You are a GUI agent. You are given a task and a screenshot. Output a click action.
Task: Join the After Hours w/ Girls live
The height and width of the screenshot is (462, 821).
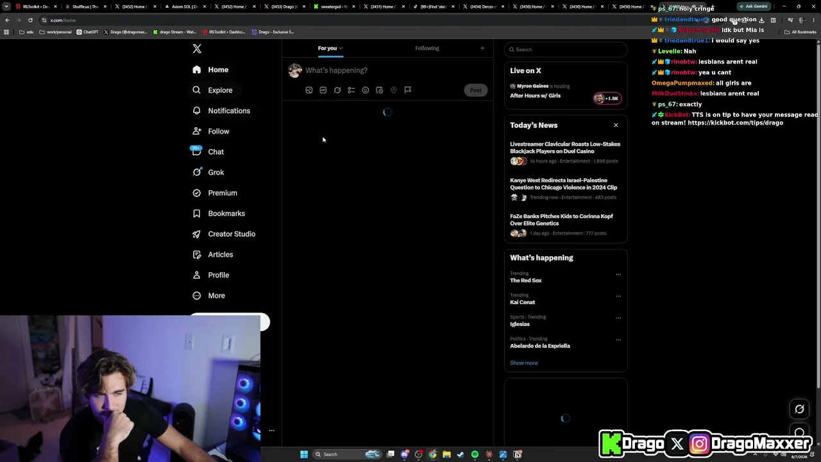pyautogui.click(x=536, y=96)
